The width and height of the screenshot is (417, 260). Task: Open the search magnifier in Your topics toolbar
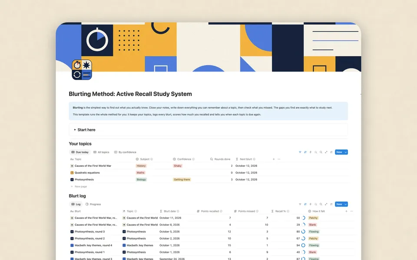[321, 152]
